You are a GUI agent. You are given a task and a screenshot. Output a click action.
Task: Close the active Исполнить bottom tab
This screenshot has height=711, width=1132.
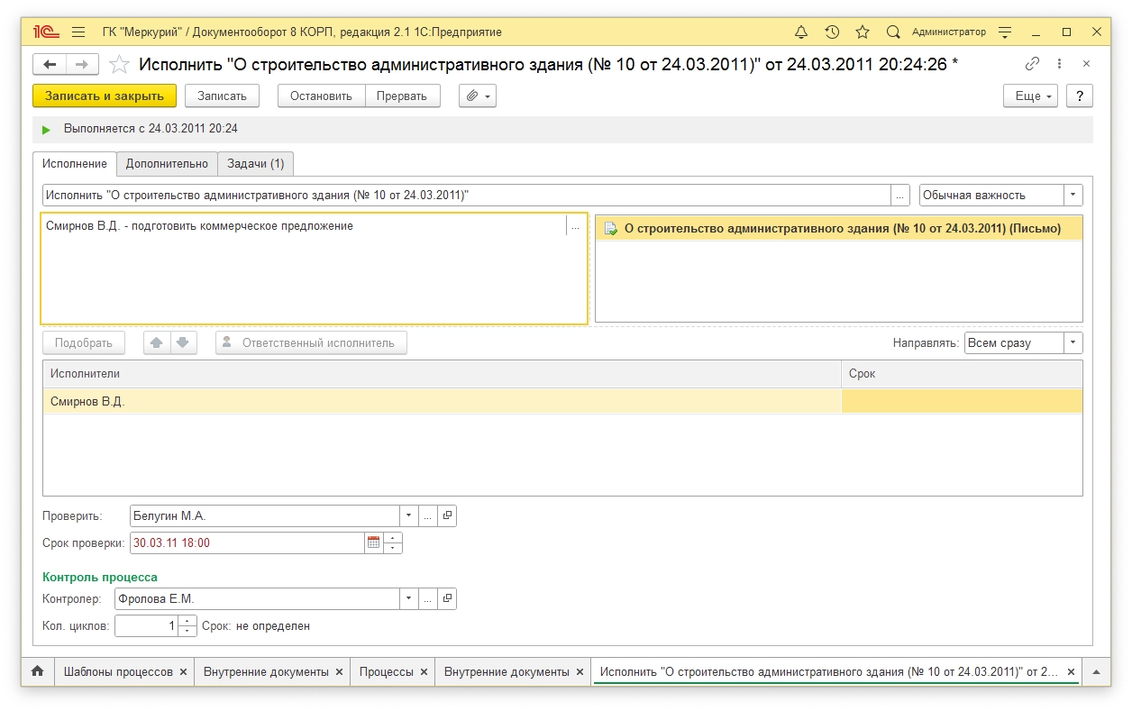[1071, 672]
